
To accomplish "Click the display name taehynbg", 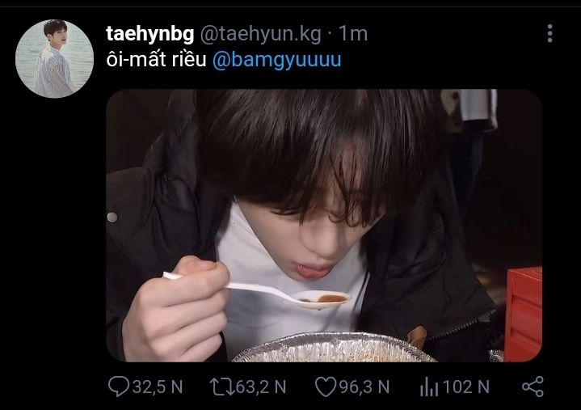I will [x=149, y=33].
